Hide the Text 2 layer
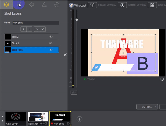The image size is (166, 126). pyautogui.click(x=51, y=37)
